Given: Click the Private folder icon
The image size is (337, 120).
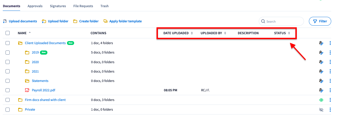Looking at the screenshot, I should [20, 110].
